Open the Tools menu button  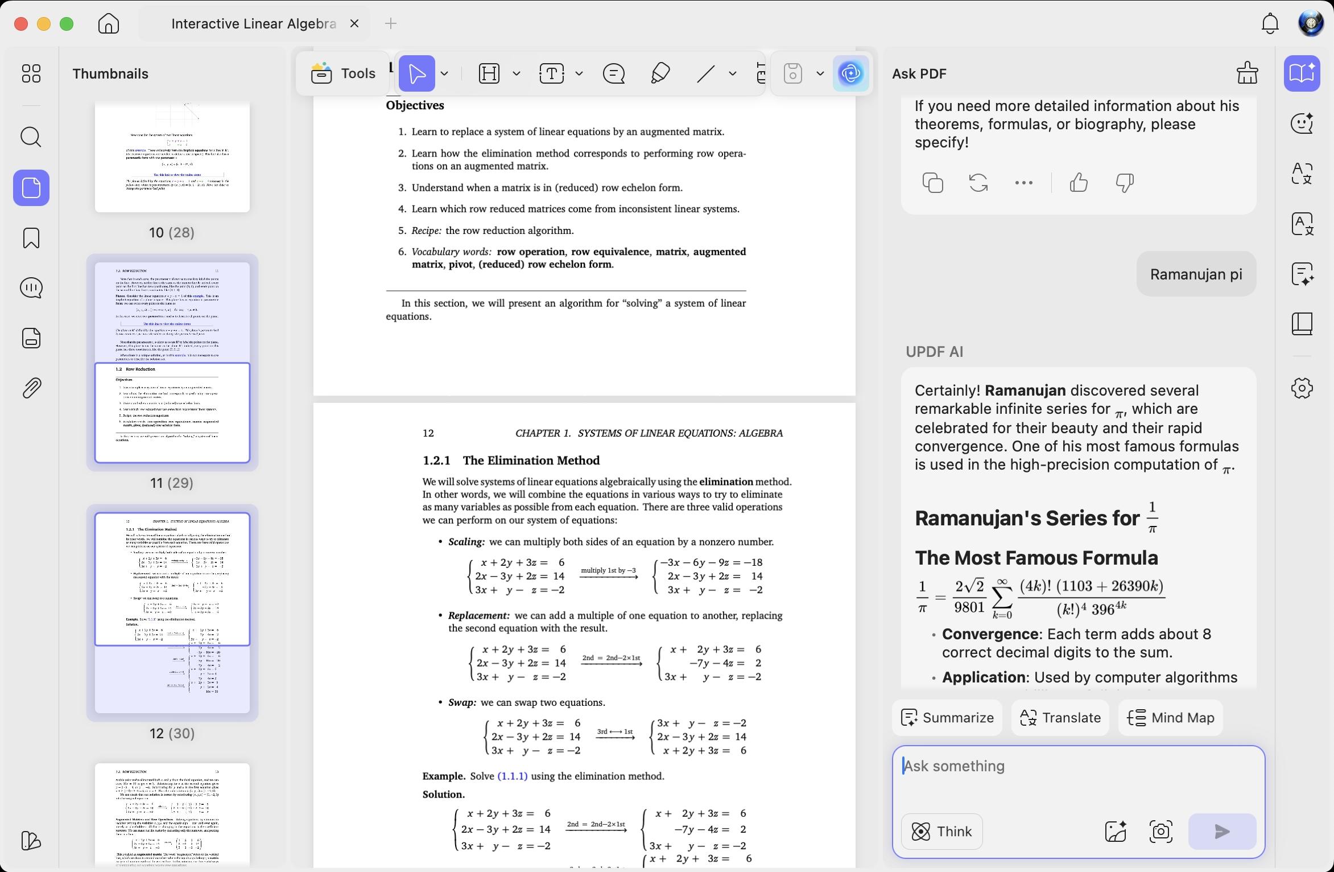[343, 73]
